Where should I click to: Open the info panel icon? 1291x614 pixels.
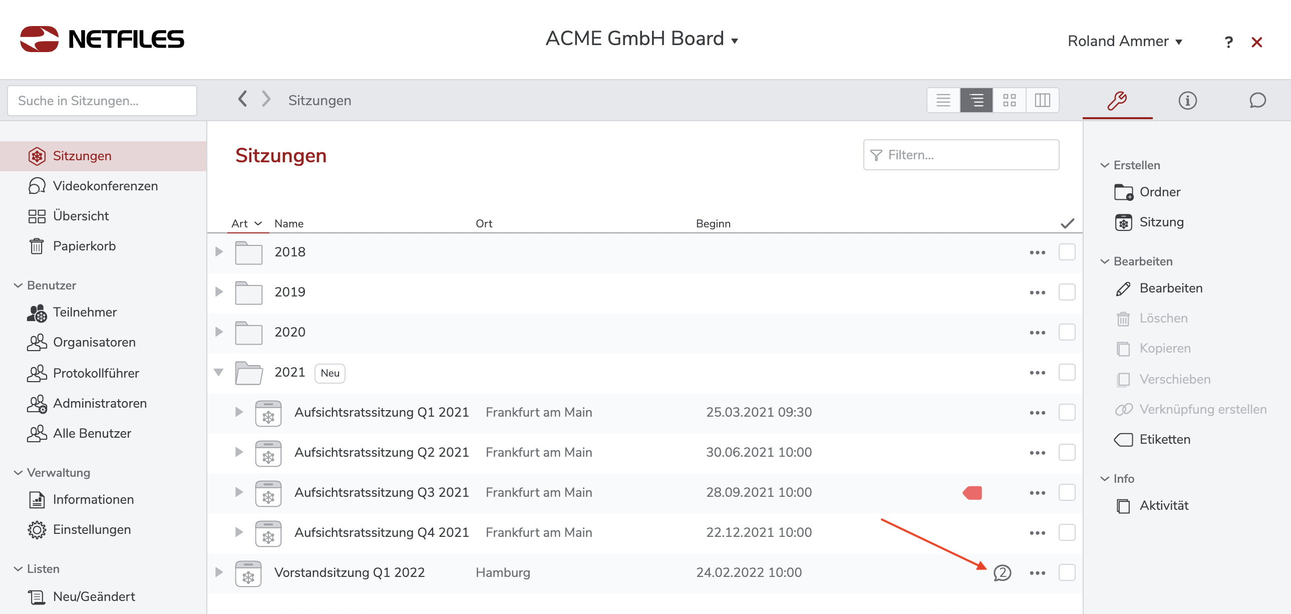(x=1187, y=100)
